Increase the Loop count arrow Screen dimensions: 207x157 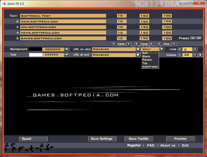pos(195,49)
